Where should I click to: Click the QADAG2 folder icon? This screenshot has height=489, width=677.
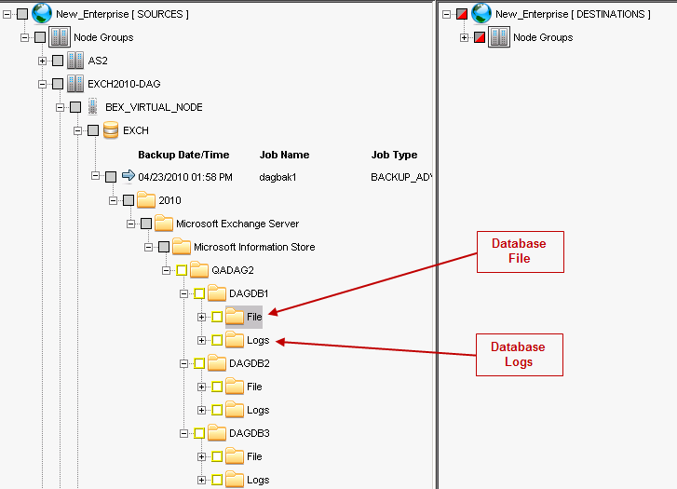point(199,270)
